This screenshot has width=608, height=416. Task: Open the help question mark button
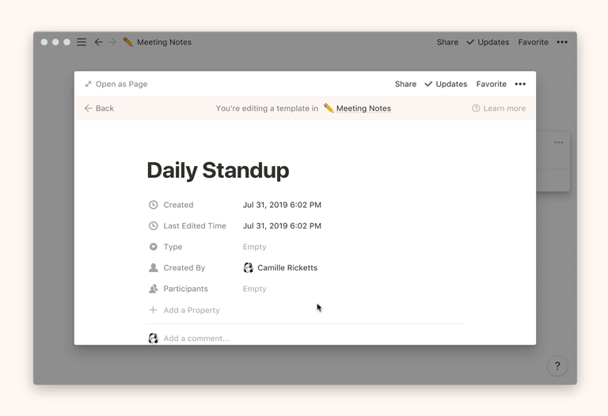click(x=557, y=365)
